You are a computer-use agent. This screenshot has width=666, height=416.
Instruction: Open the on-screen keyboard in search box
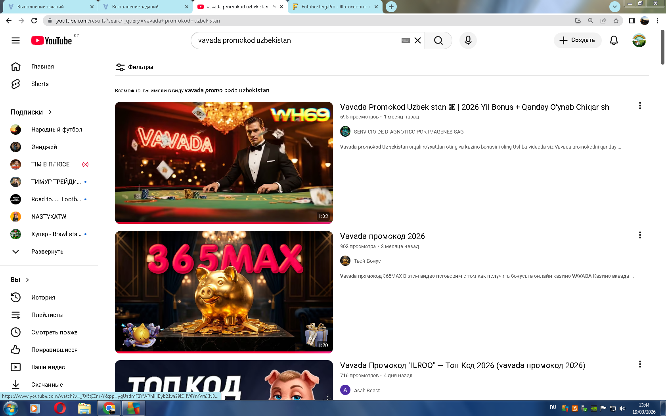(406, 40)
